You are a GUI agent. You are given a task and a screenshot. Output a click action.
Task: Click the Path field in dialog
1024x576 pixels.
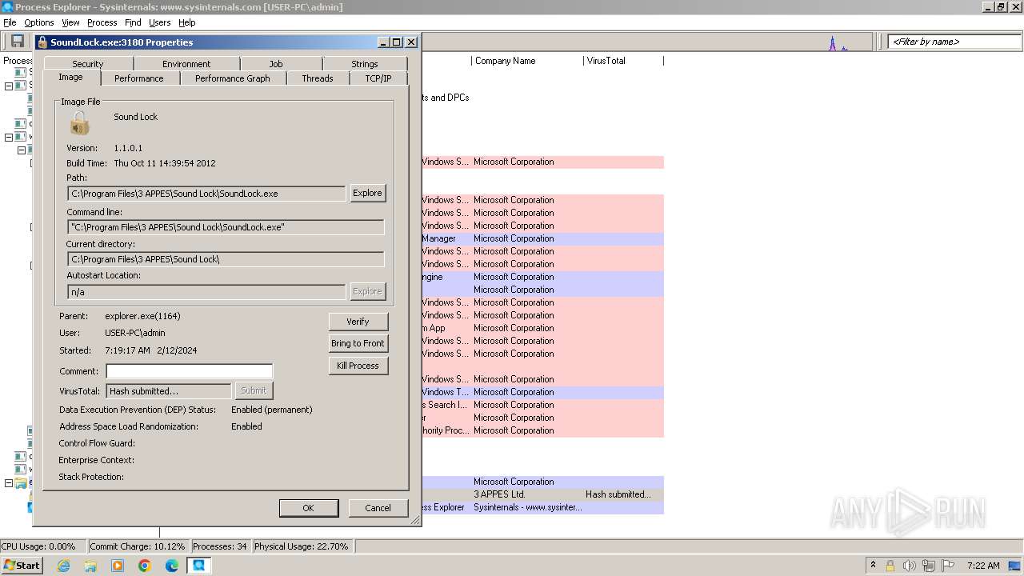(x=206, y=194)
